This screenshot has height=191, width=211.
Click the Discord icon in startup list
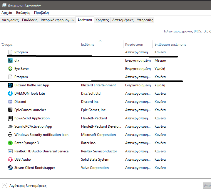click(10, 102)
